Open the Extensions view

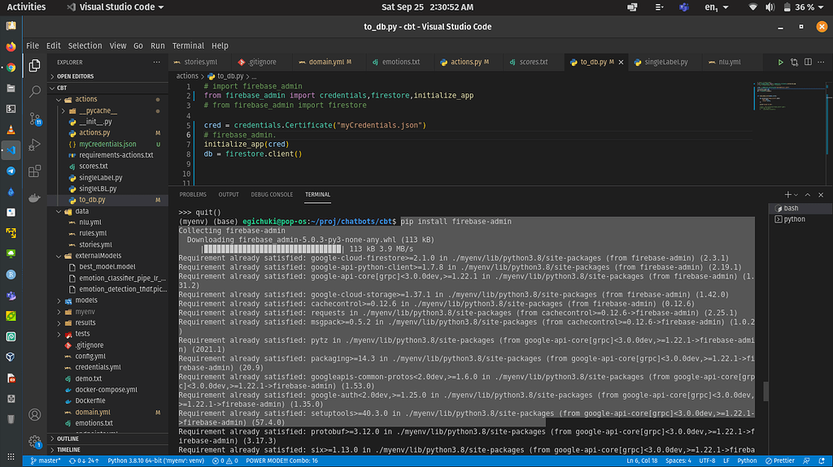[x=35, y=171]
